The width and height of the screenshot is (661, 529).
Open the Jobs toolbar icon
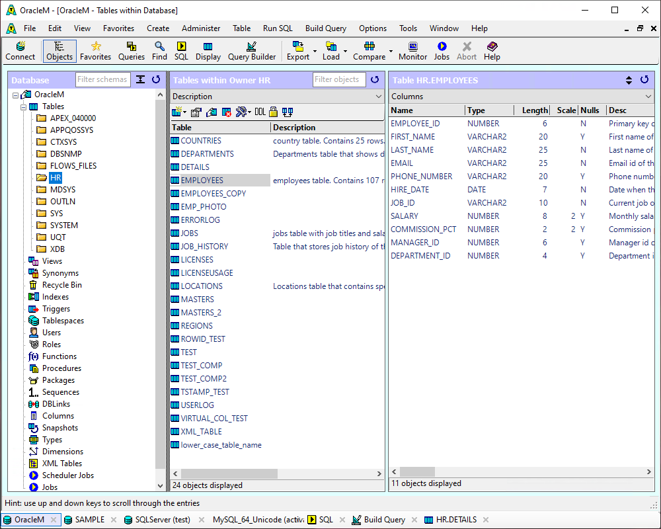click(x=442, y=51)
